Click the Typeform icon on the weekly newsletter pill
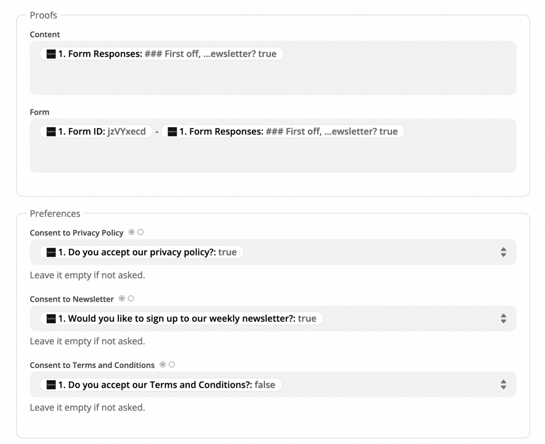The image size is (545, 444). [x=51, y=319]
